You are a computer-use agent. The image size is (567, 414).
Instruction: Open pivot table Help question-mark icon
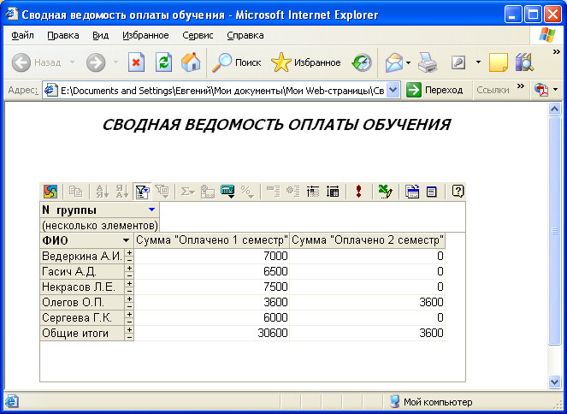point(458,191)
